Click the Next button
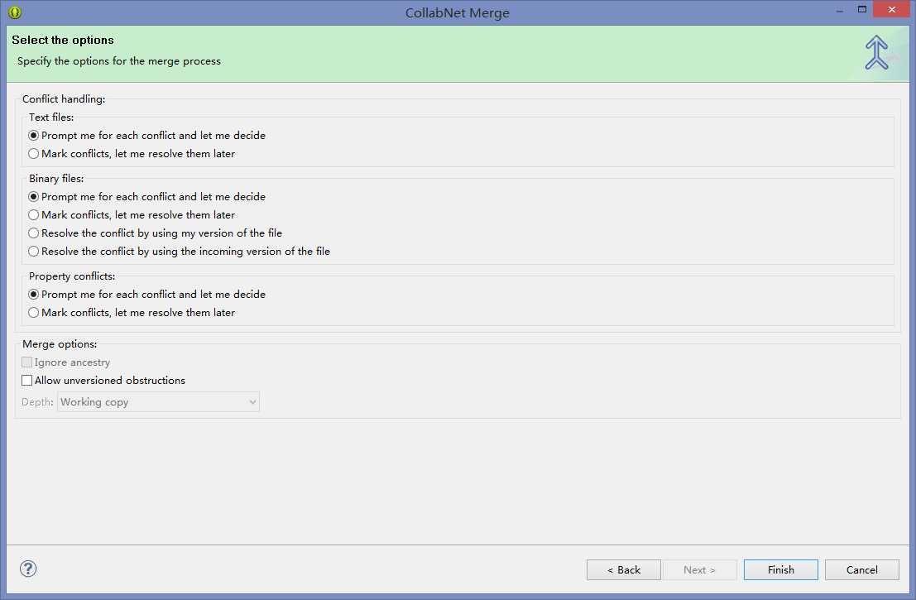The width and height of the screenshot is (916, 600). coord(699,569)
